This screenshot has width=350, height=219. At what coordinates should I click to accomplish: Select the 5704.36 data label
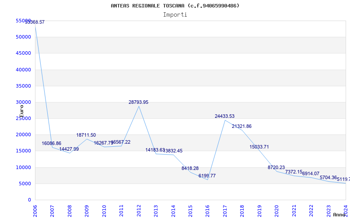tap(329, 177)
